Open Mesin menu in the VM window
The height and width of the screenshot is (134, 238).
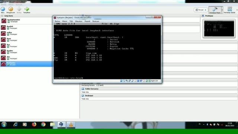(65, 21)
